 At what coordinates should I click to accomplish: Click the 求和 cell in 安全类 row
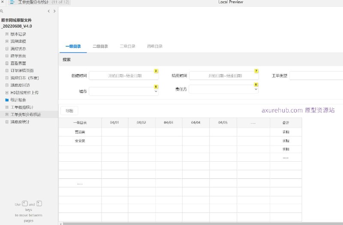tap(286, 141)
